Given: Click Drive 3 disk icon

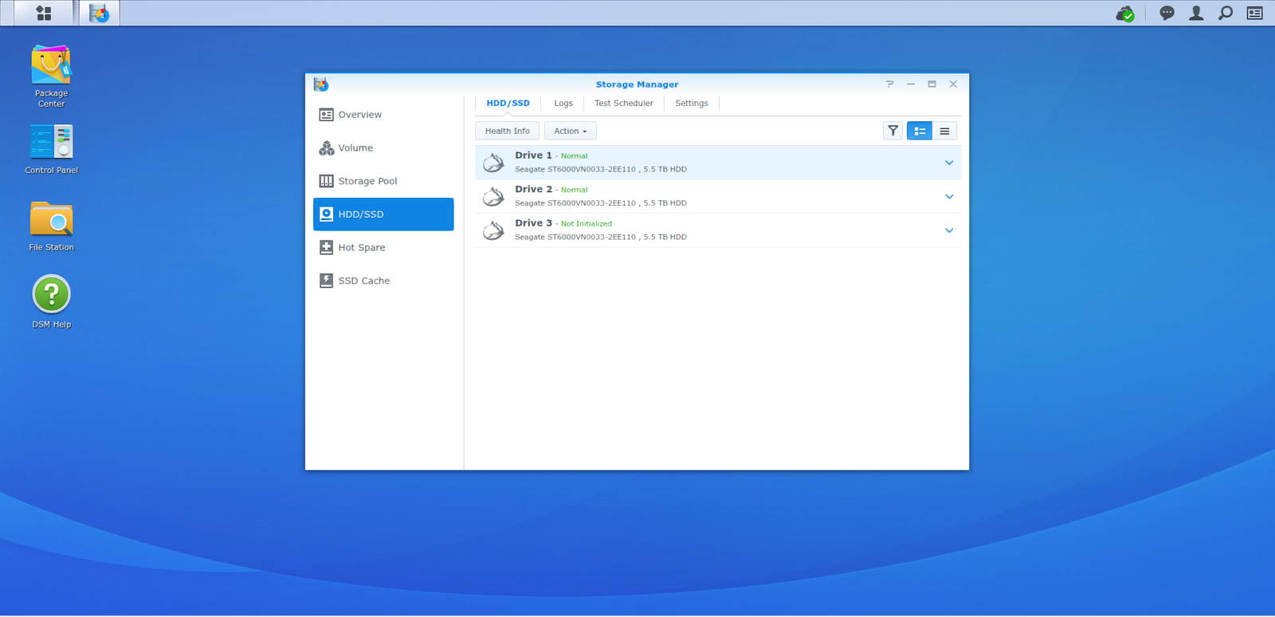Looking at the screenshot, I should click(x=494, y=230).
